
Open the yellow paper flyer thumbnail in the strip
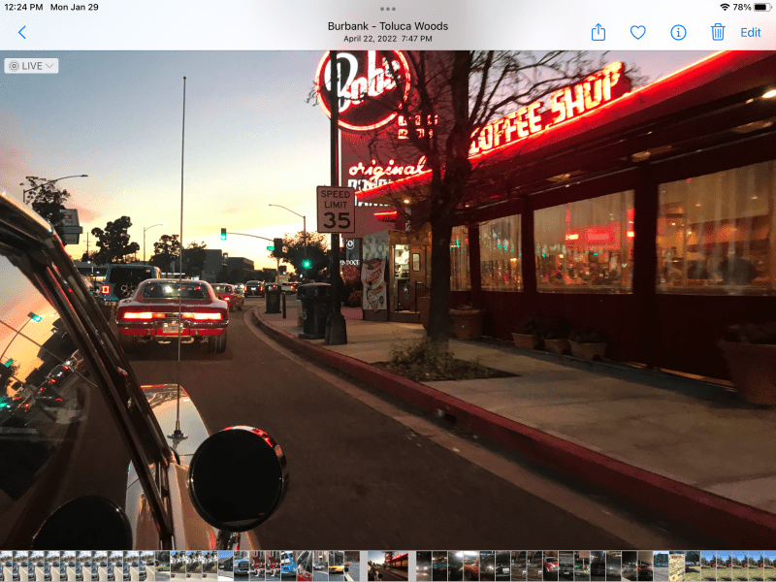point(677,566)
